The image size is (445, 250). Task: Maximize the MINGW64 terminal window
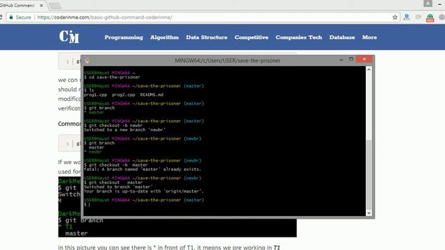pos(351,59)
